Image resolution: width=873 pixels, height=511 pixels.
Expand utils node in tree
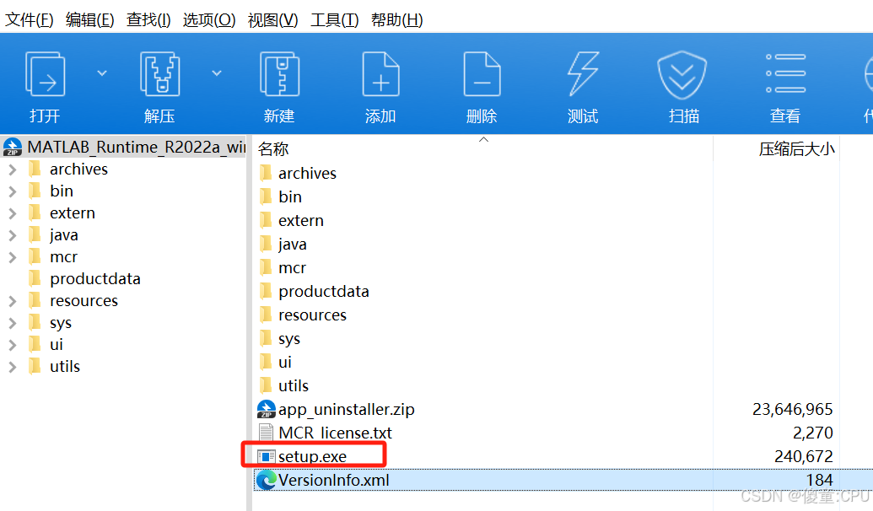click(x=13, y=367)
